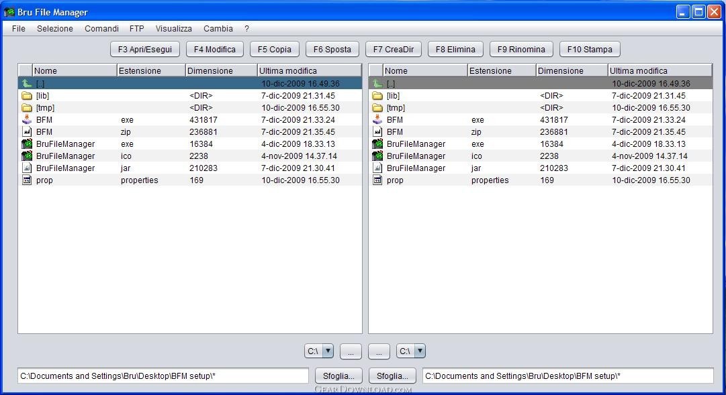The width and height of the screenshot is (726, 395).
Task: Click the BruFileManager ico icon in left pane
Action: click(x=27, y=156)
